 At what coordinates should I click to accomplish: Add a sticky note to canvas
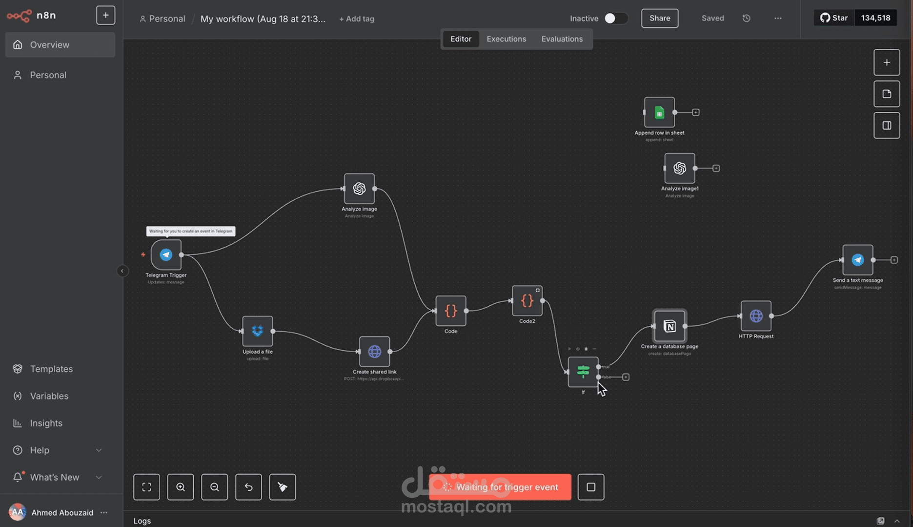(x=887, y=94)
